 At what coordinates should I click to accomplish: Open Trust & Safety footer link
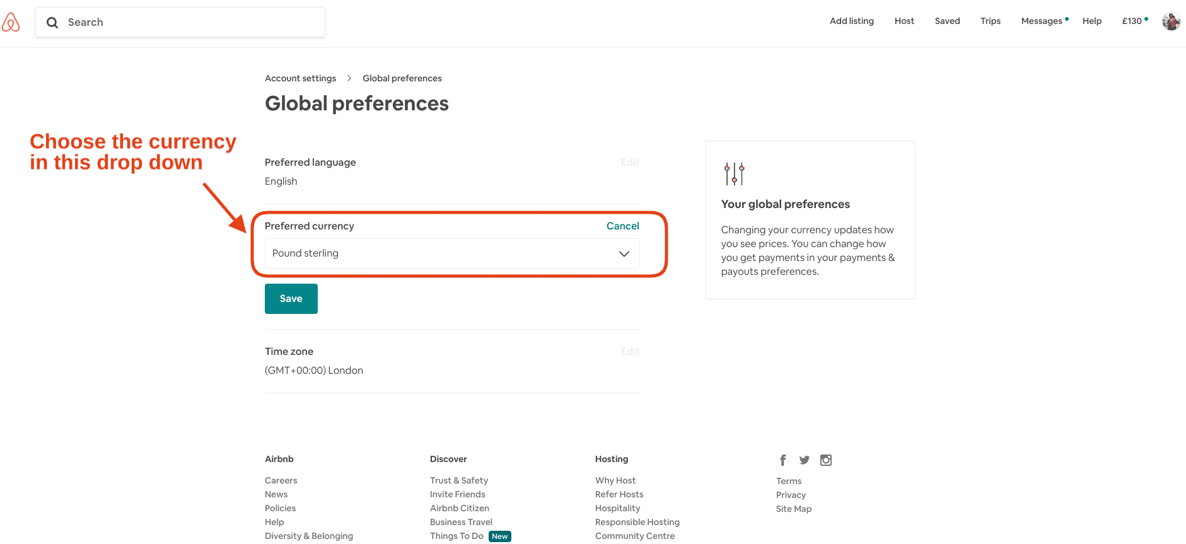pos(459,480)
